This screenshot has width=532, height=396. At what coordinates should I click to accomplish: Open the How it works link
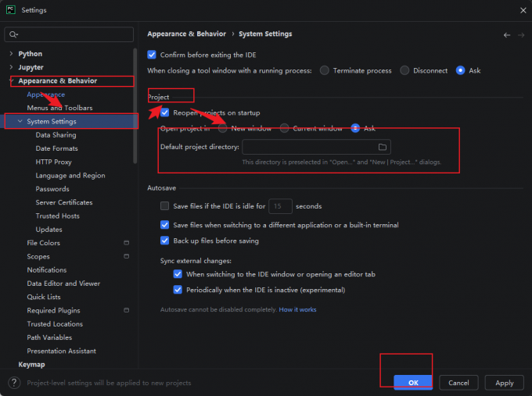297,309
